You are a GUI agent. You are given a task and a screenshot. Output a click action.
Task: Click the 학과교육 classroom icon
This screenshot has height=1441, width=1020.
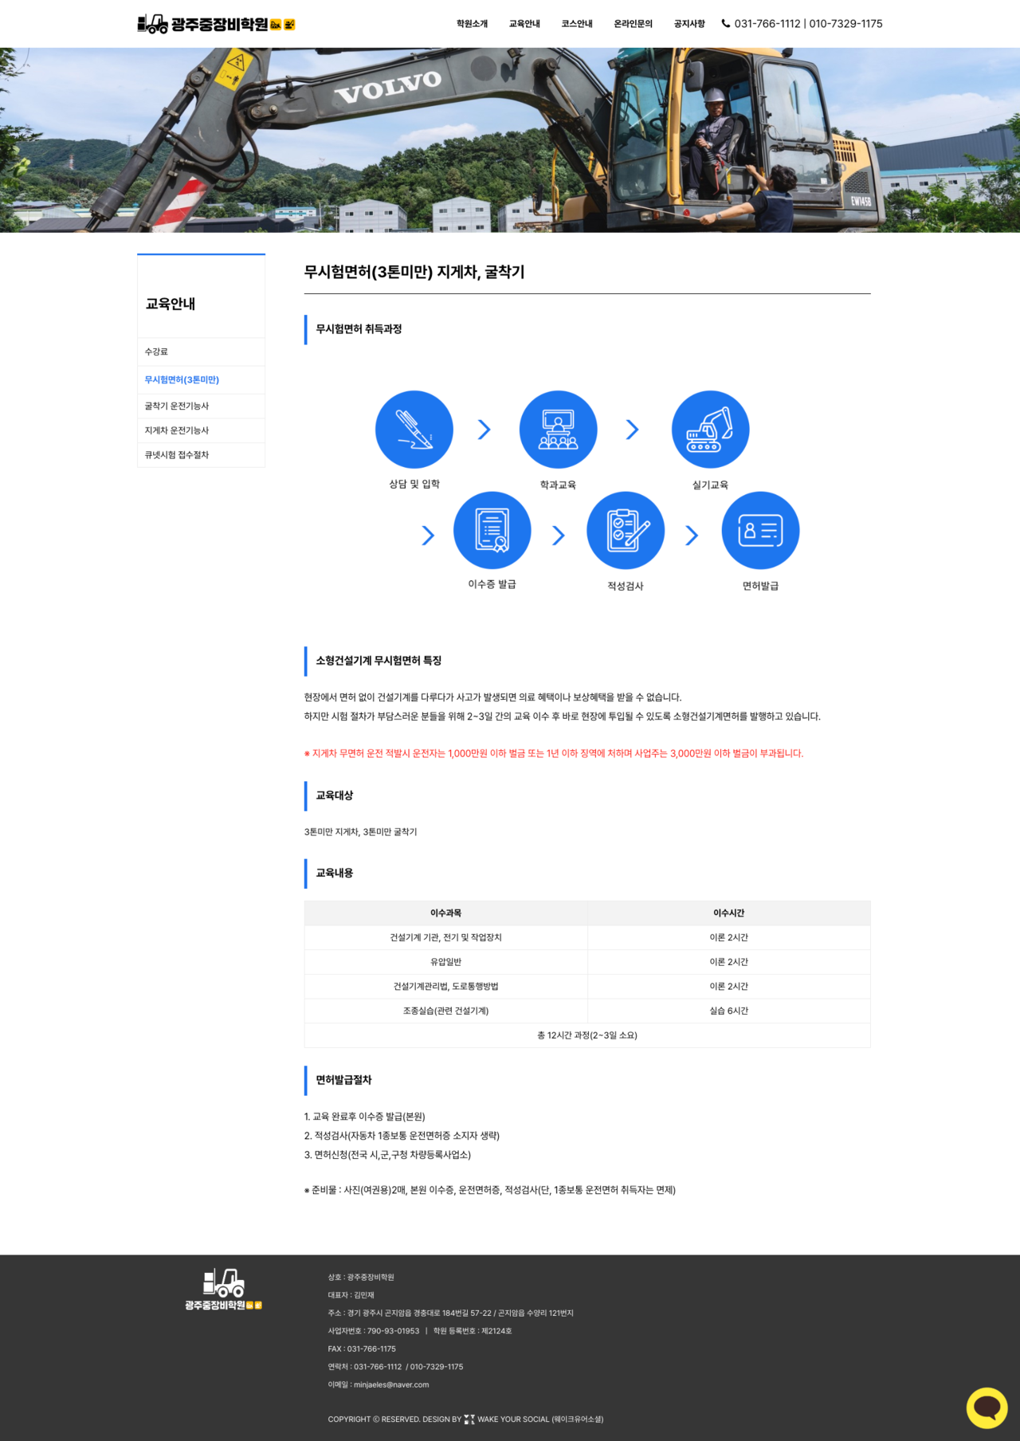pyautogui.click(x=558, y=430)
